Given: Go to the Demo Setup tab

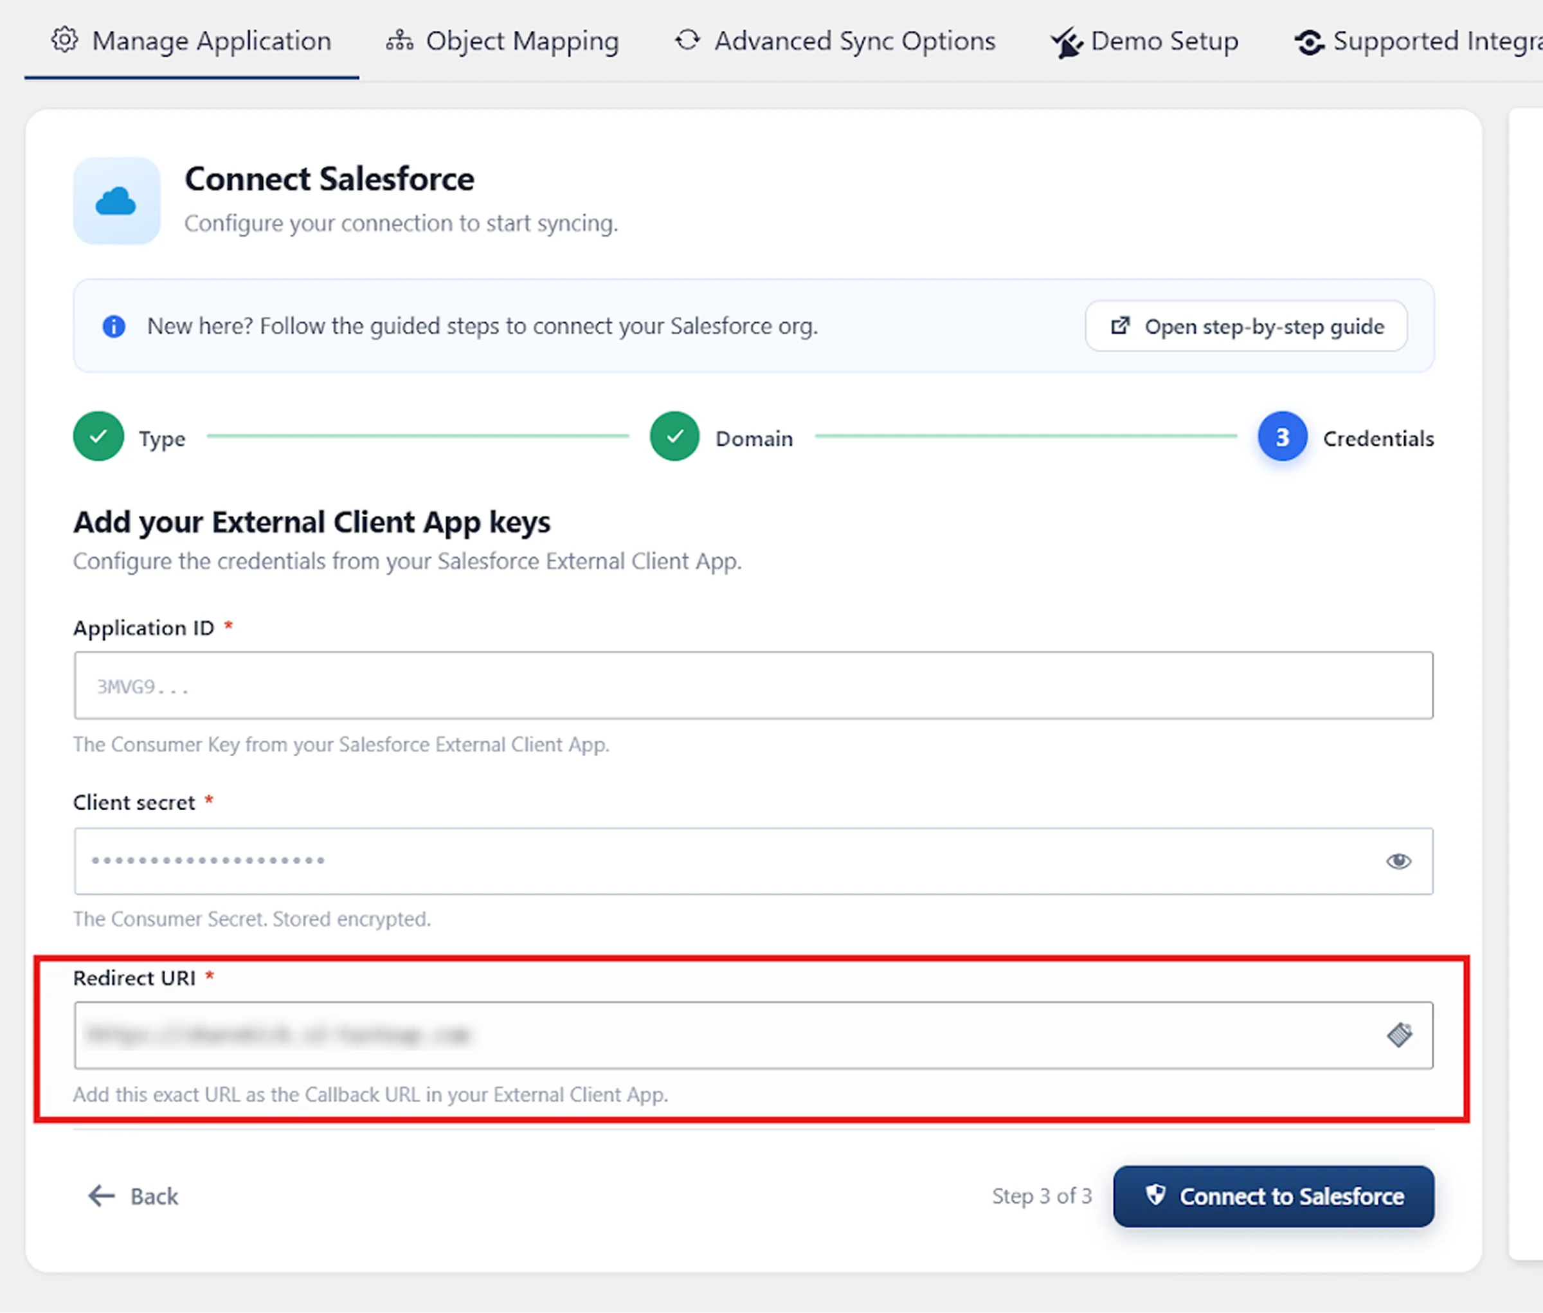Looking at the screenshot, I should [1145, 41].
